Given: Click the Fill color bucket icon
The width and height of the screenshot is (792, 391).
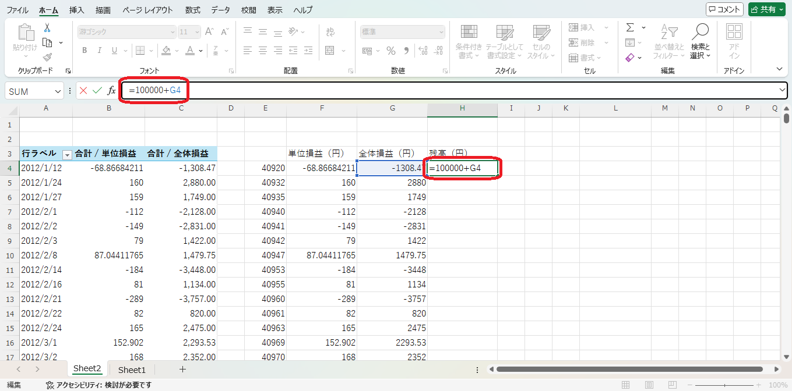Looking at the screenshot, I should click(x=166, y=51).
